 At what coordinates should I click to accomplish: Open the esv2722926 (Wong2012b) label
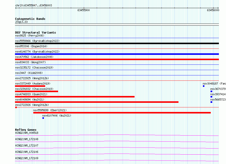coord(32,105)
